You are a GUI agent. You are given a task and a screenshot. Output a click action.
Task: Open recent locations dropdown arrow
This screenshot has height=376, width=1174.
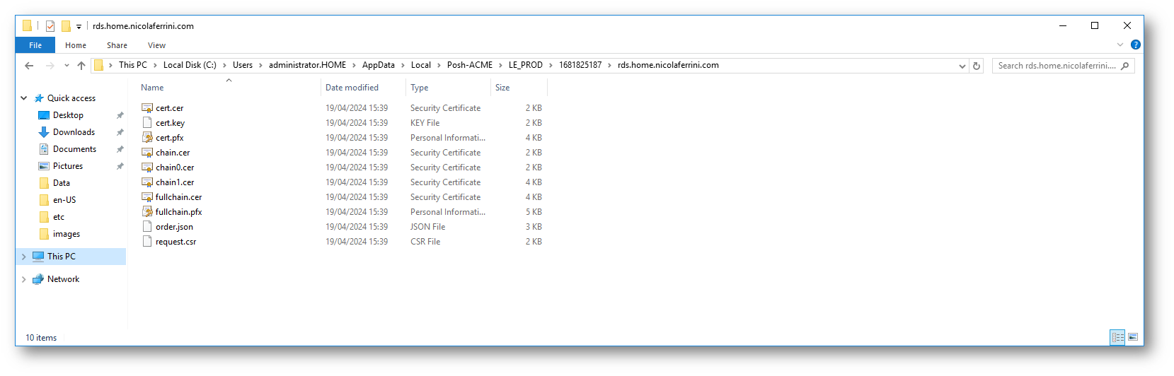click(x=67, y=66)
